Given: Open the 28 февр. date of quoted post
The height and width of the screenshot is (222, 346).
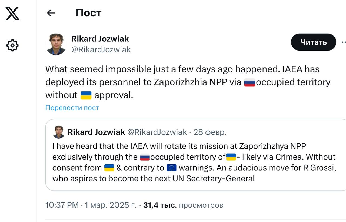Looking at the screenshot, I should pyautogui.click(x=210, y=132).
